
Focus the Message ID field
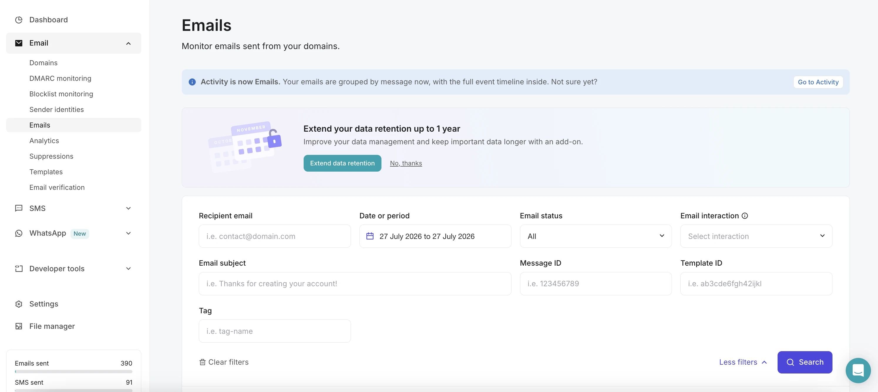(596, 284)
